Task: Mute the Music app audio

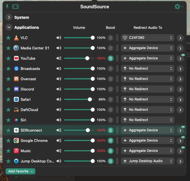Action: 59,151
